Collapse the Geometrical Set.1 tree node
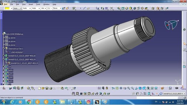The width and height of the screenshot is (187, 105). [4, 49]
